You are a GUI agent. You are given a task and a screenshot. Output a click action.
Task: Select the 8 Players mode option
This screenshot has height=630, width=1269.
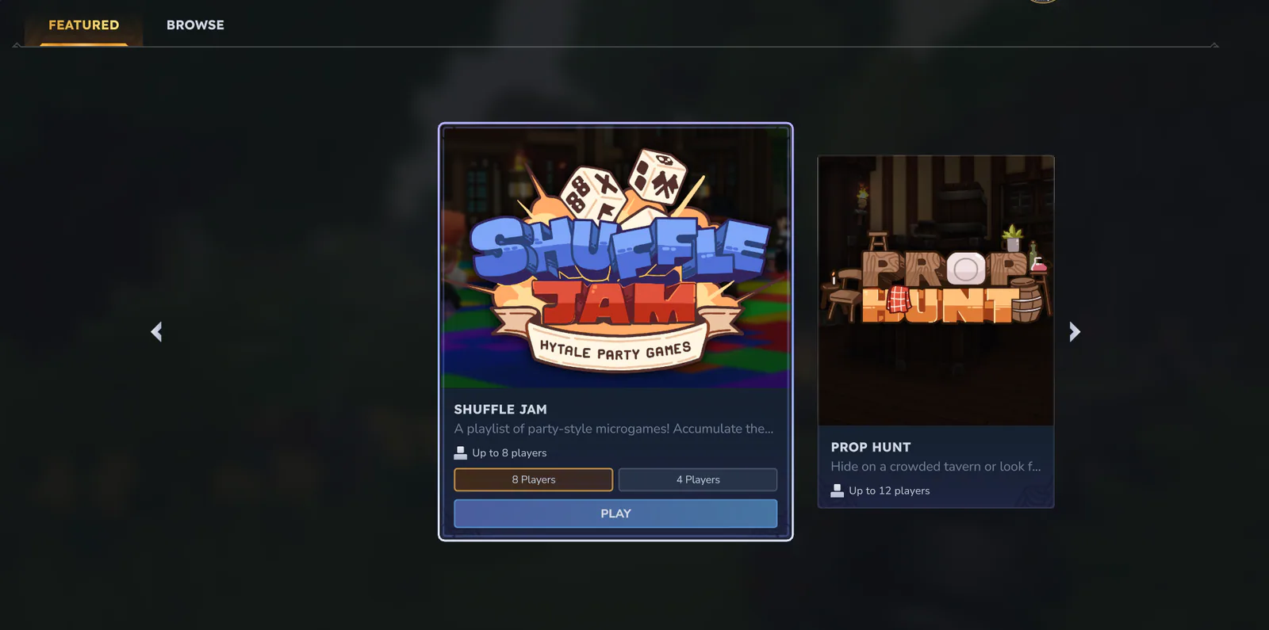click(533, 479)
